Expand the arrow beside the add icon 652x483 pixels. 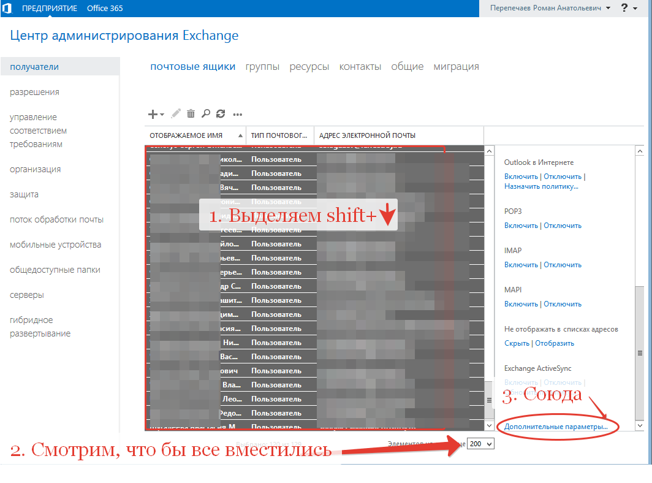click(162, 115)
